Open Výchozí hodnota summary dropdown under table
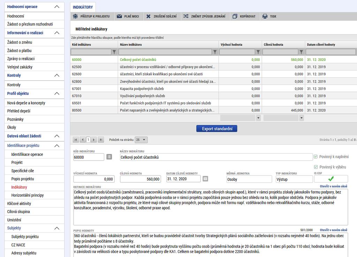Image resolution: width=357 pixels, height=257 pixels. pyautogui.click(x=258, y=118)
